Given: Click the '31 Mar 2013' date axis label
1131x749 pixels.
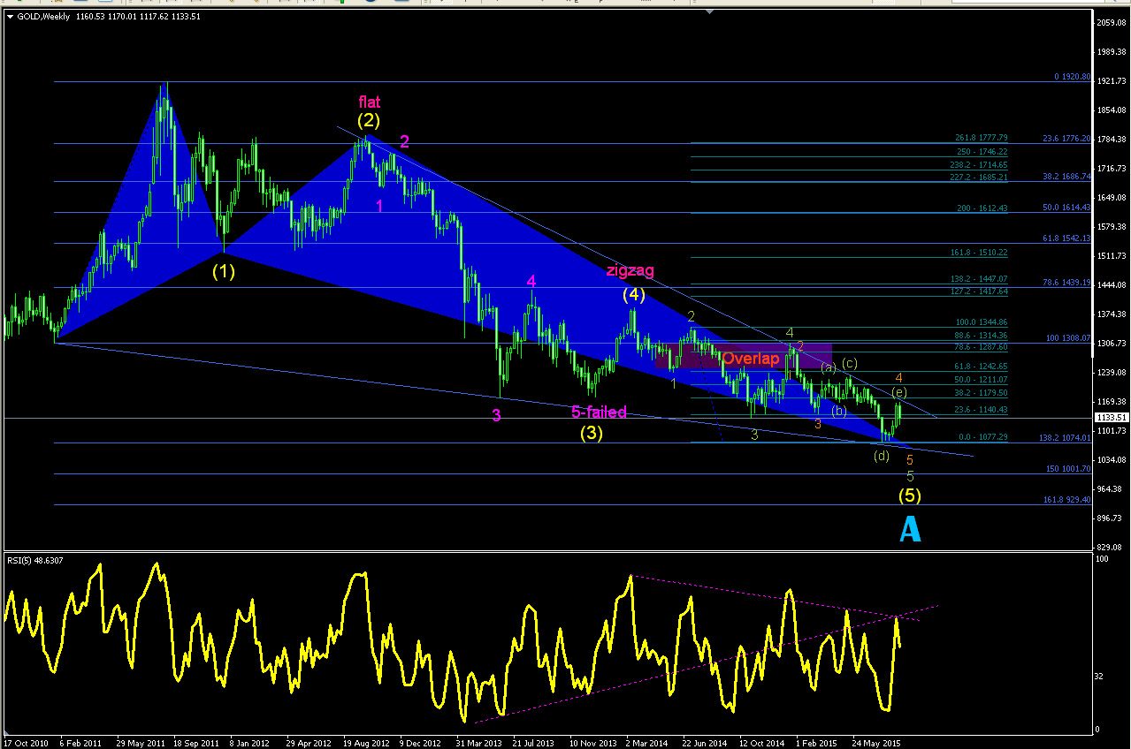Looking at the screenshot, I should pyautogui.click(x=478, y=743).
